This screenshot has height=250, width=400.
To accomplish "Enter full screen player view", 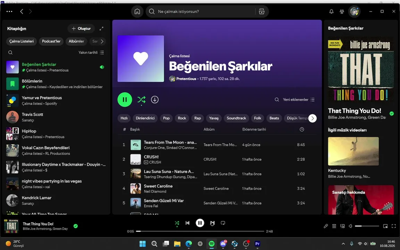I will 394,226.
